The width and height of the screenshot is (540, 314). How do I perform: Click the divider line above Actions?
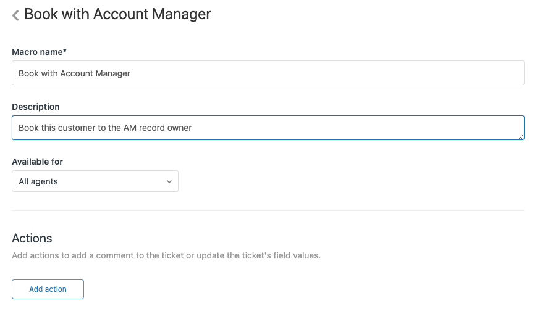pyautogui.click(x=268, y=211)
